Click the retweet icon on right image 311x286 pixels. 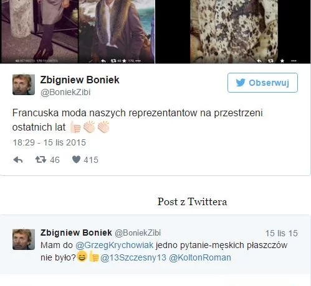coord(270,61)
